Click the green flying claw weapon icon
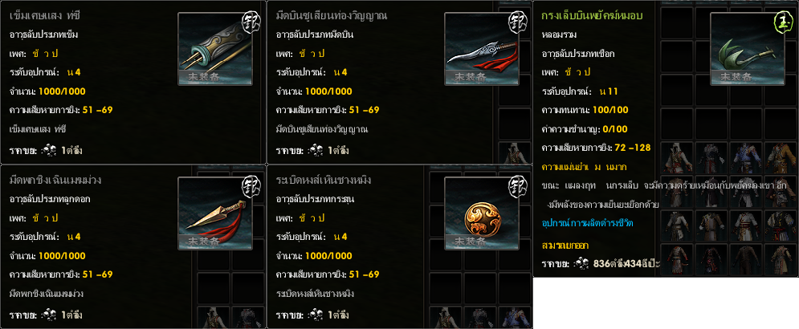This screenshot has width=799, height=329. point(748,49)
